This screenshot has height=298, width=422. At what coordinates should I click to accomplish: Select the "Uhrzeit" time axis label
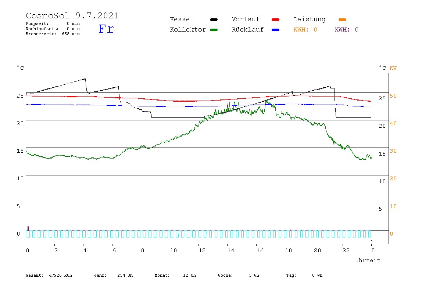coord(368,260)
